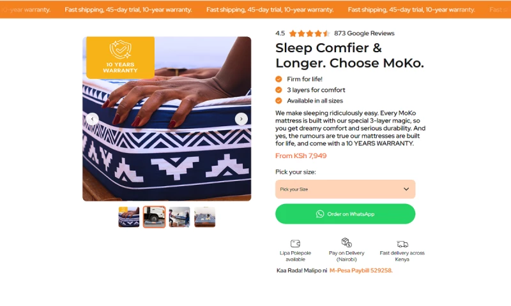This screenshot has height=306, width=511.
Task: Select the first mattress hand thumbnail
Action: [129, 217]
